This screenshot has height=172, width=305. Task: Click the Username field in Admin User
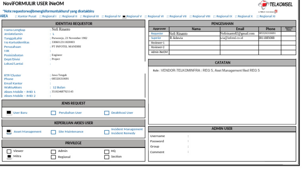click(x=241, y=136)
